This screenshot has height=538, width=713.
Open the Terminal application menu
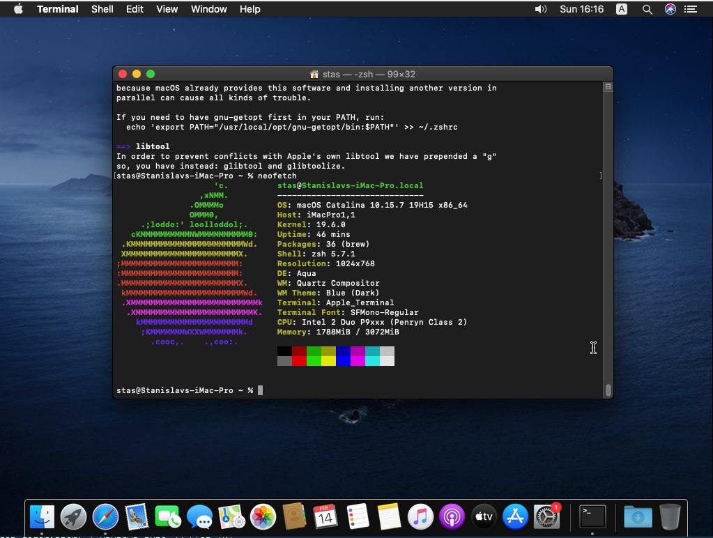(x=58, y=9)
